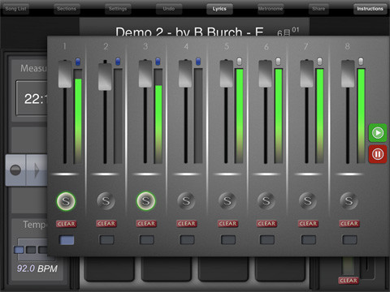Image resolution: width=390 pixels, height=292 pixels.
Task: Toggle solo on mixer channel 8
Action: click(349, 201)
